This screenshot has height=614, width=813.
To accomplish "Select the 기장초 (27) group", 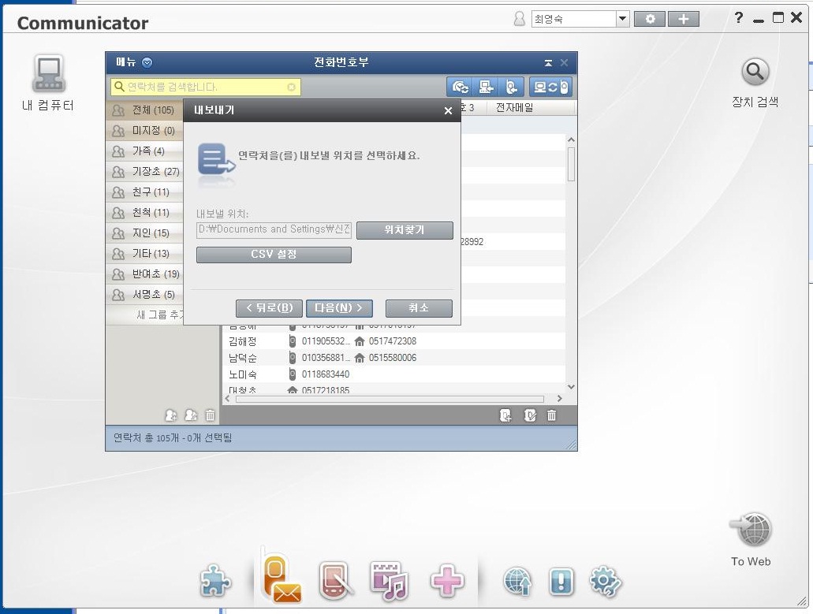I will click(x=144, y=172).
